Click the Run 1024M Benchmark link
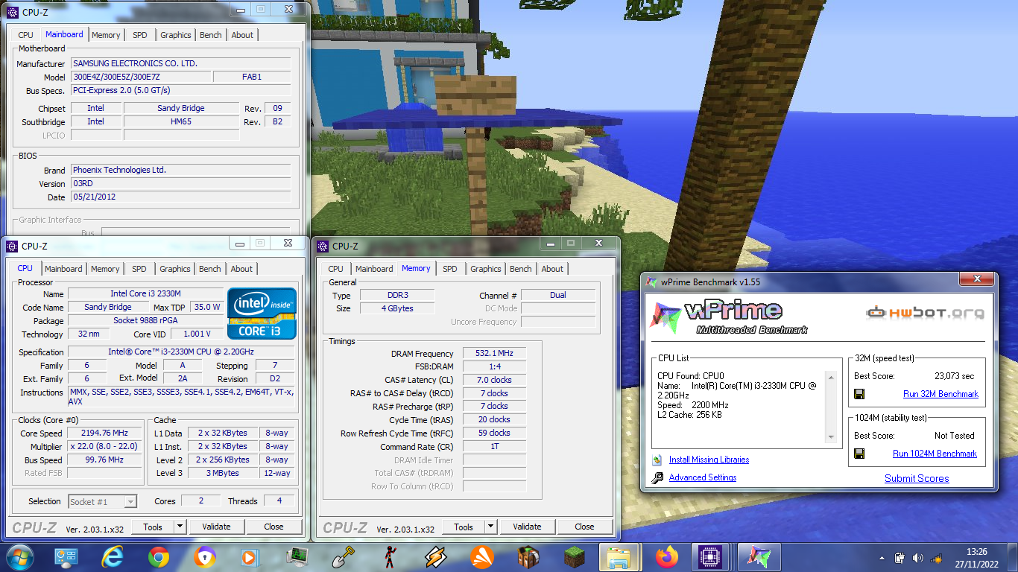 click(x=935, y=454)
